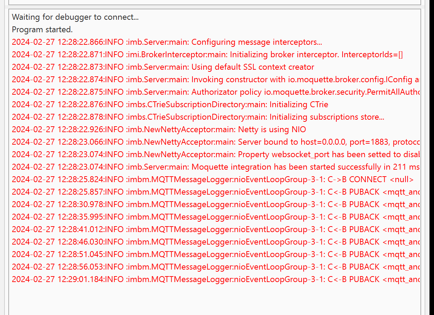Click the "Configuring message interceptors..." log entry
Image resolution: width=434 pixels, height=315 pixels.
[167, 42]
